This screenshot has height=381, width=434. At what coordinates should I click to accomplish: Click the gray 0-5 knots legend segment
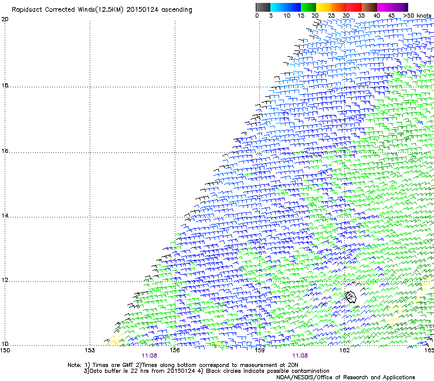pos(263,7)
